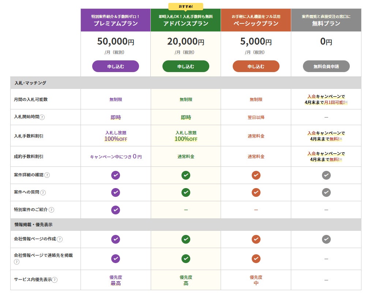
Task: Show help for 会社情報ページで連絡先を掲載
Action: click(x=16, y=262)
